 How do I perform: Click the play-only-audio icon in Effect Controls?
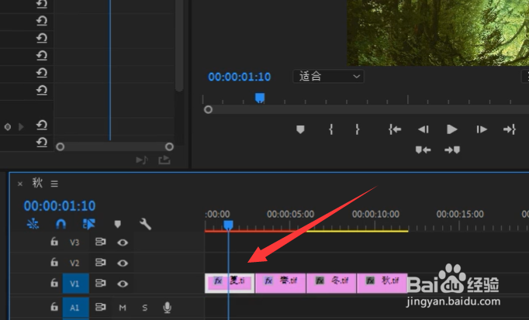click(142, 160)
